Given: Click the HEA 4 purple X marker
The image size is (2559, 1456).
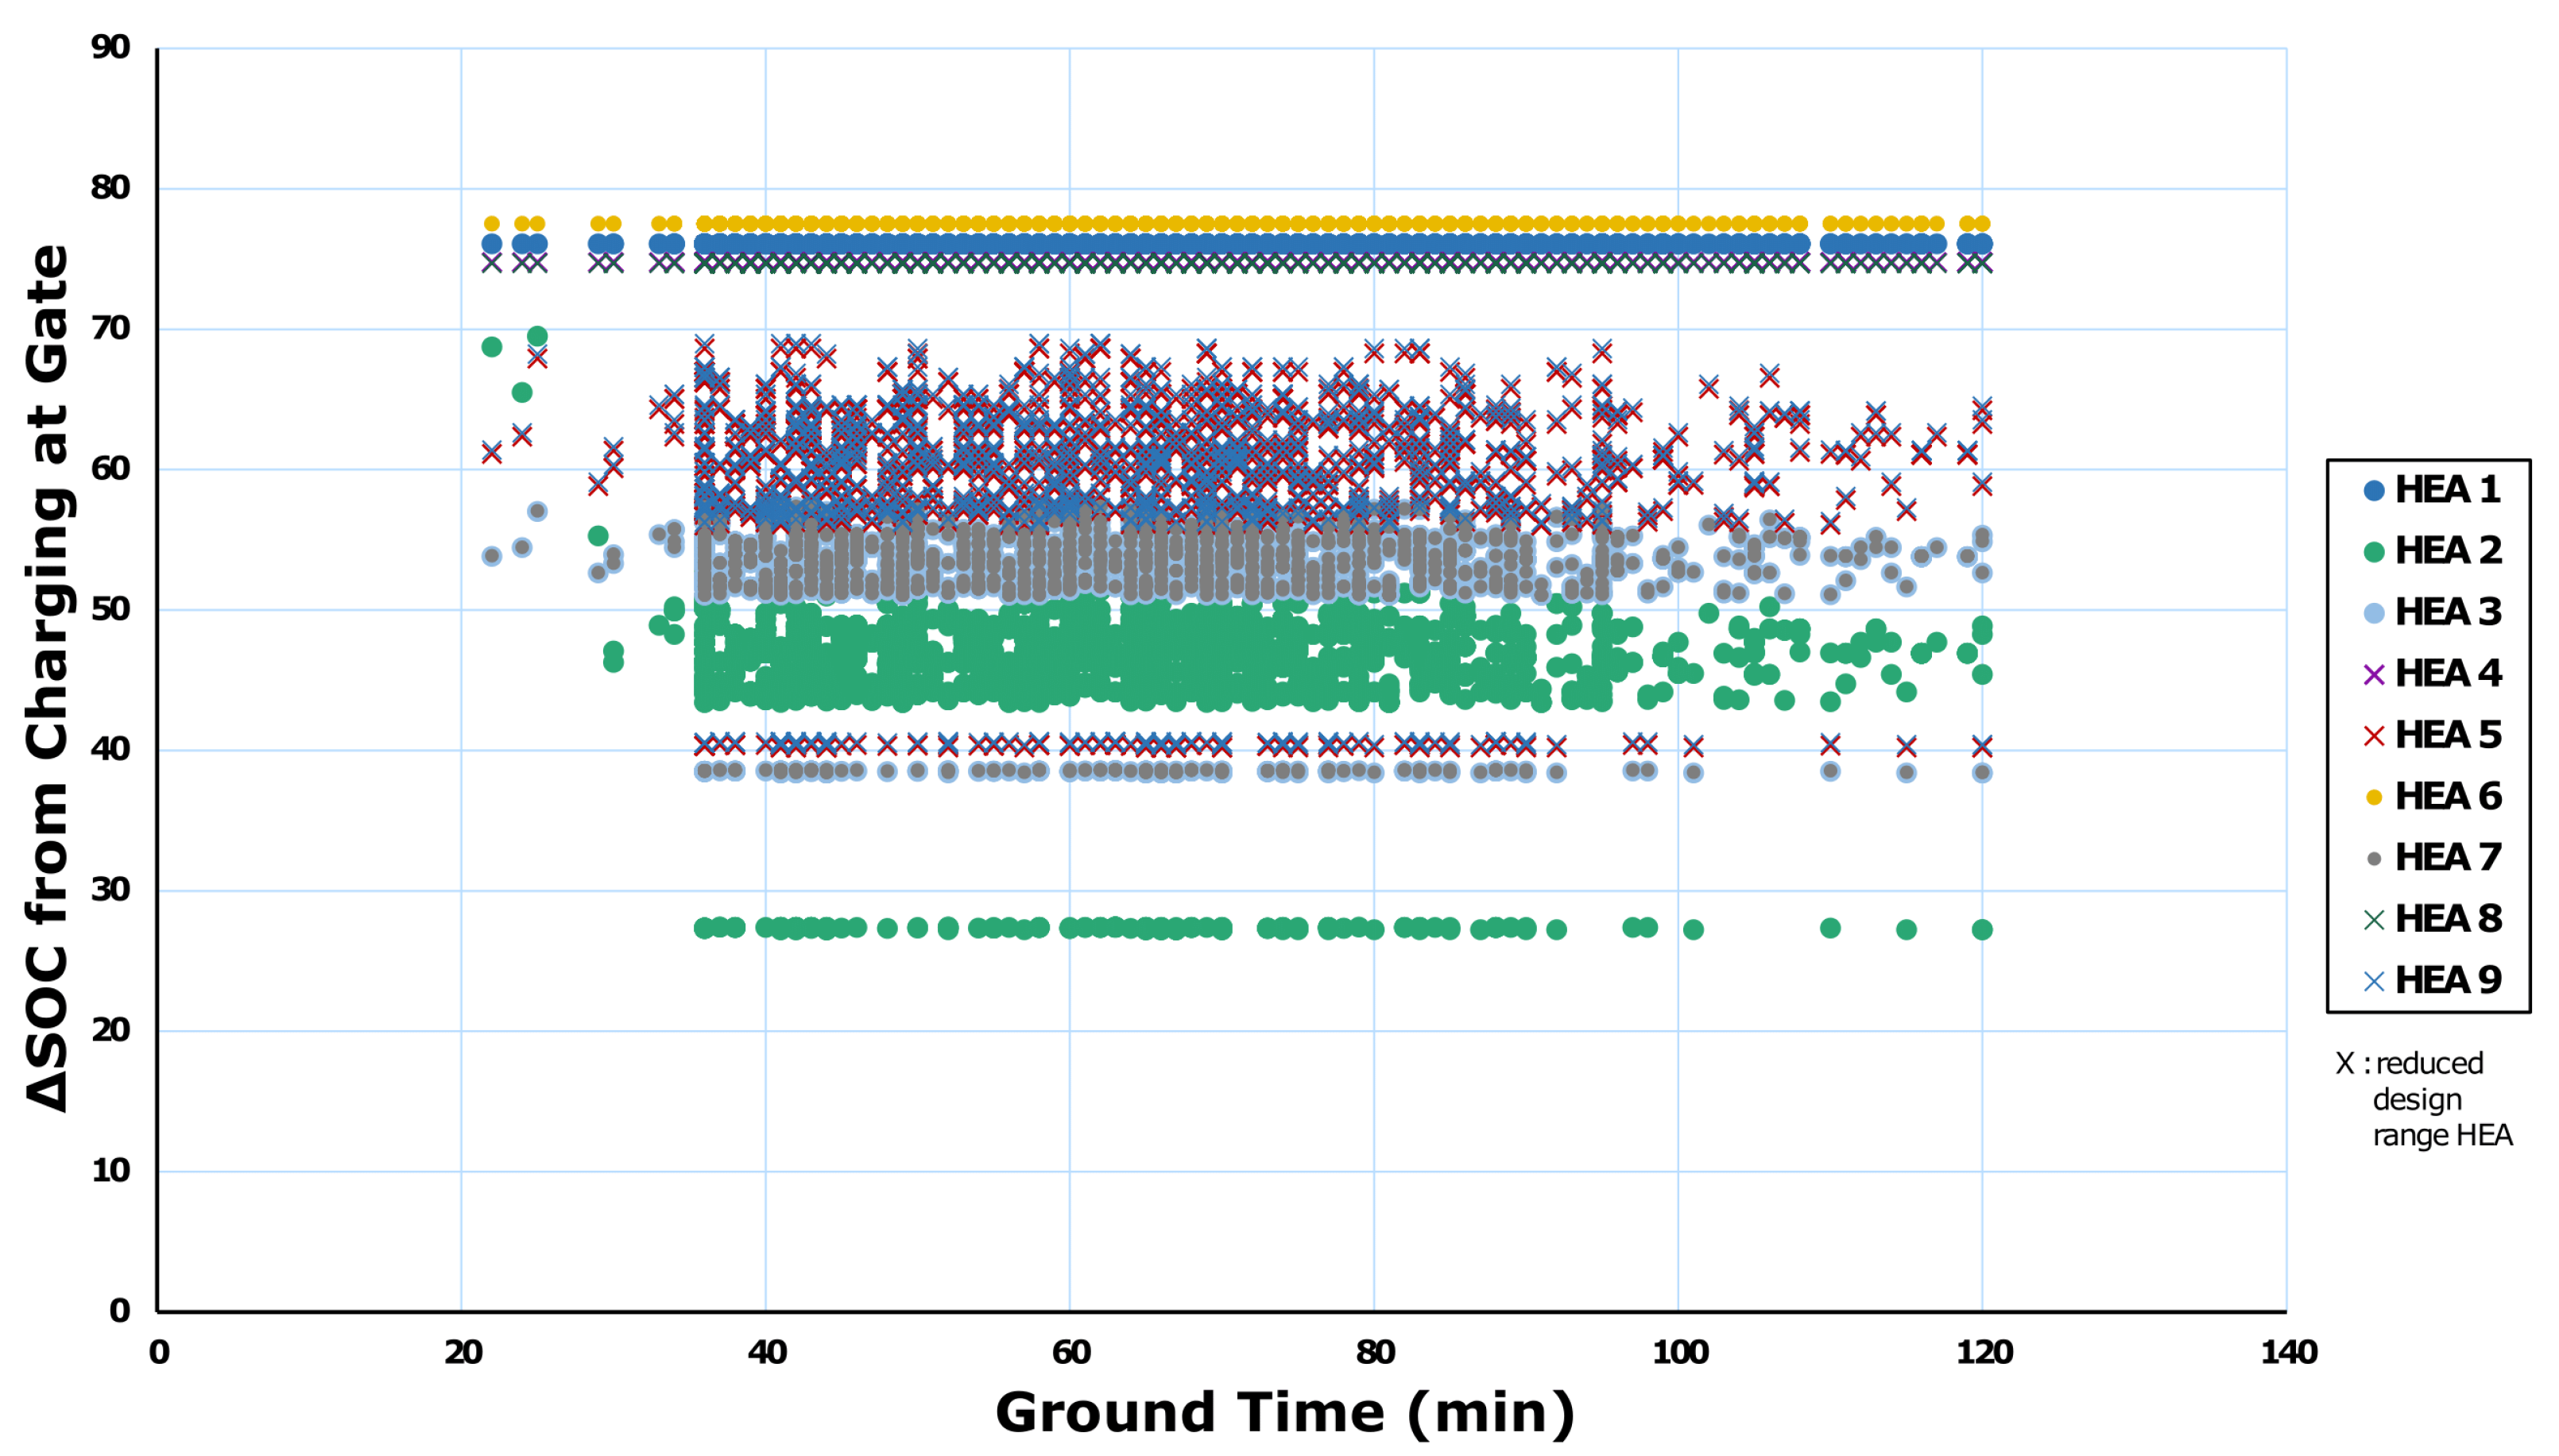Looking at the screenshot, I should click(x=2373, y=674).
